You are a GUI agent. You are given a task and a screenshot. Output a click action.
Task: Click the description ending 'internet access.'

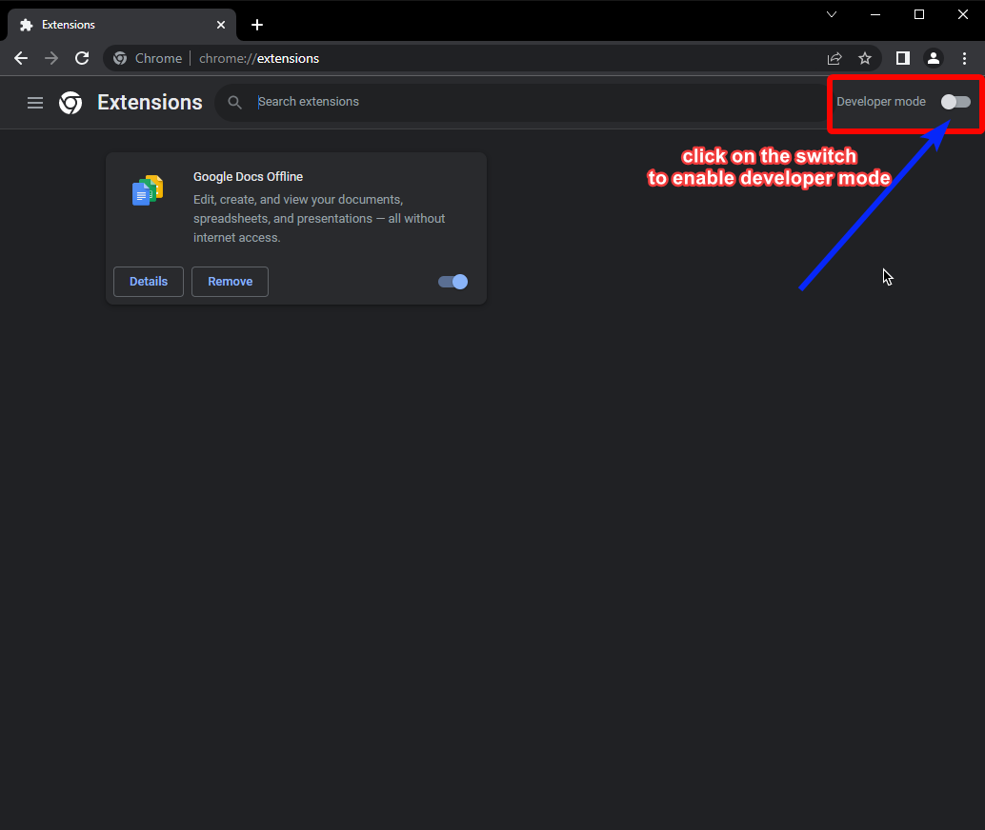(319, 219)
